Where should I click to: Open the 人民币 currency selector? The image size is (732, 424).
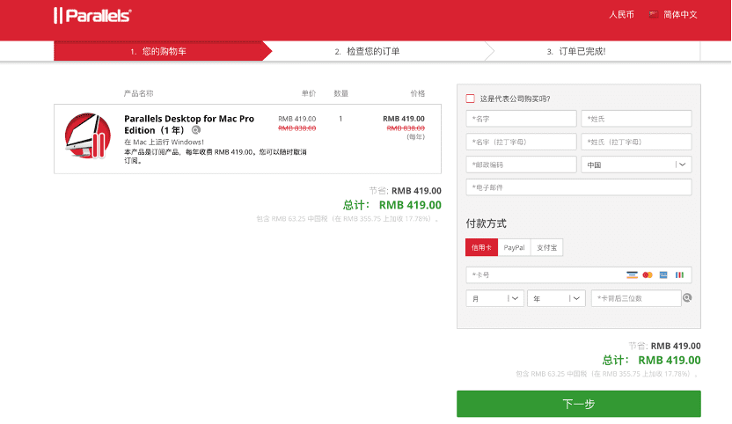[621, 15]
